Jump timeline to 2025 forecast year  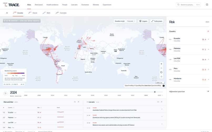tap(160, 95)
